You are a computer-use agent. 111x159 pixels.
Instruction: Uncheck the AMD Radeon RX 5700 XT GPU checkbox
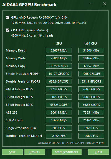coord(7,17)
